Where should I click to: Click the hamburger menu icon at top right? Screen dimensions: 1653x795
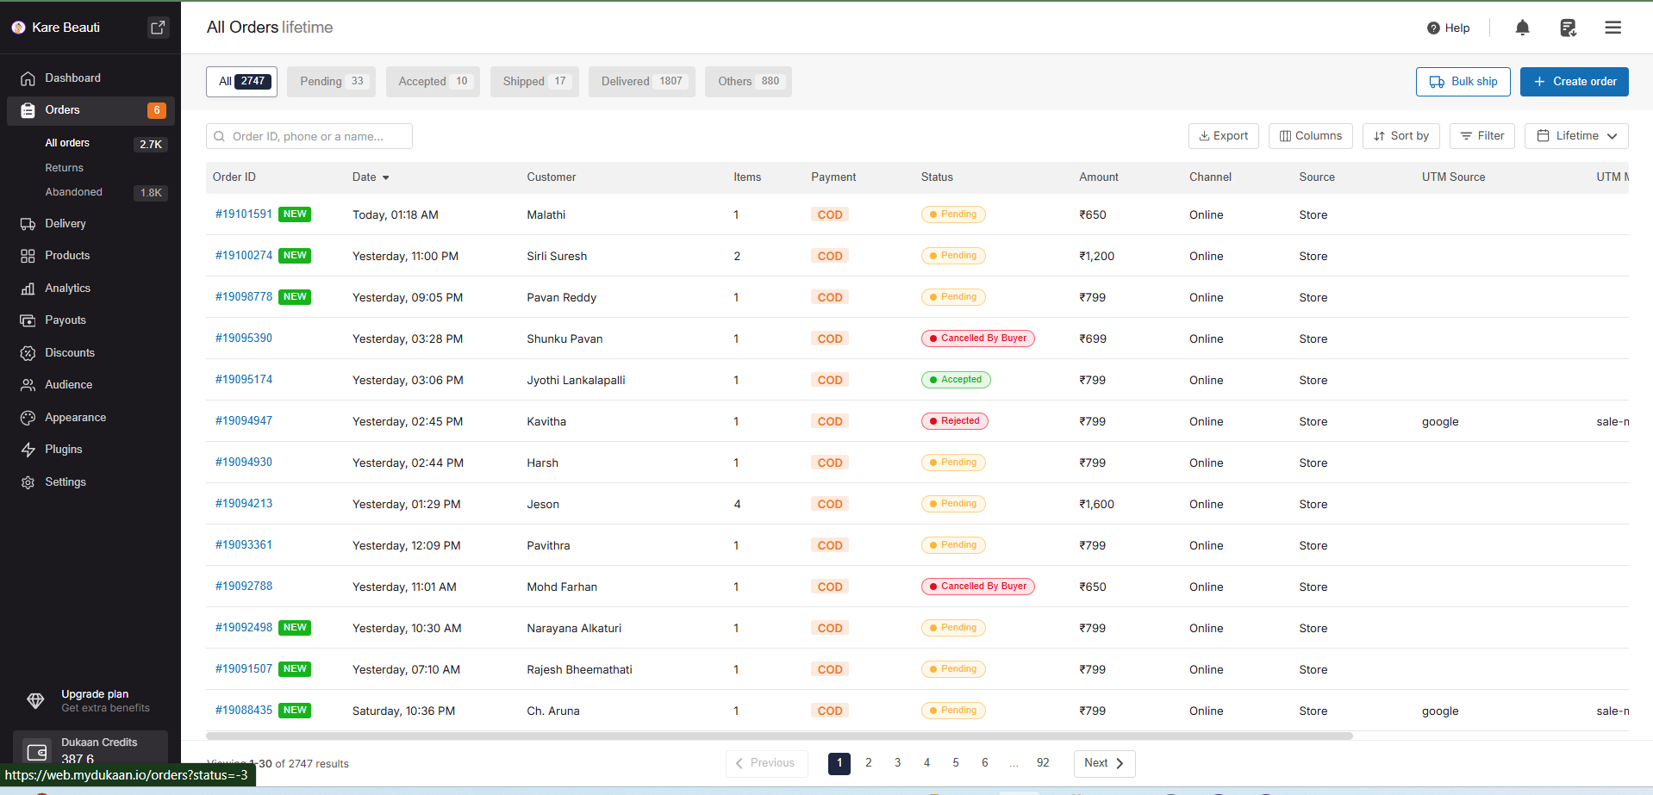point(1612,28)
